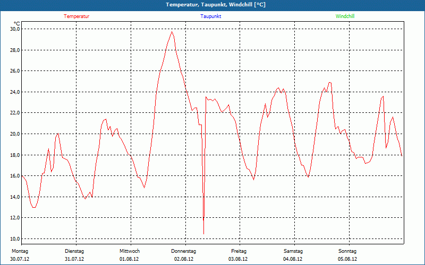Select the 26,0 y-axis value
The width and height of the screenshot is (425, 265).
[x=15, y=71]
